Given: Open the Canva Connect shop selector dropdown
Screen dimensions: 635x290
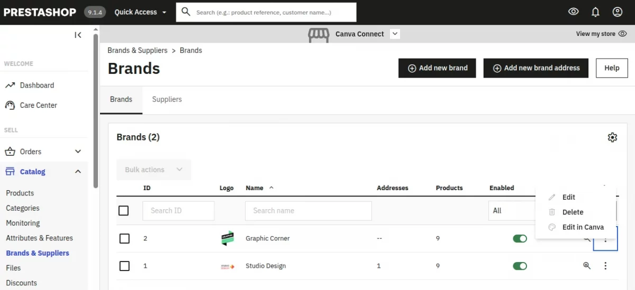Looking at the screenshot, I should click(x=395, y=34).
